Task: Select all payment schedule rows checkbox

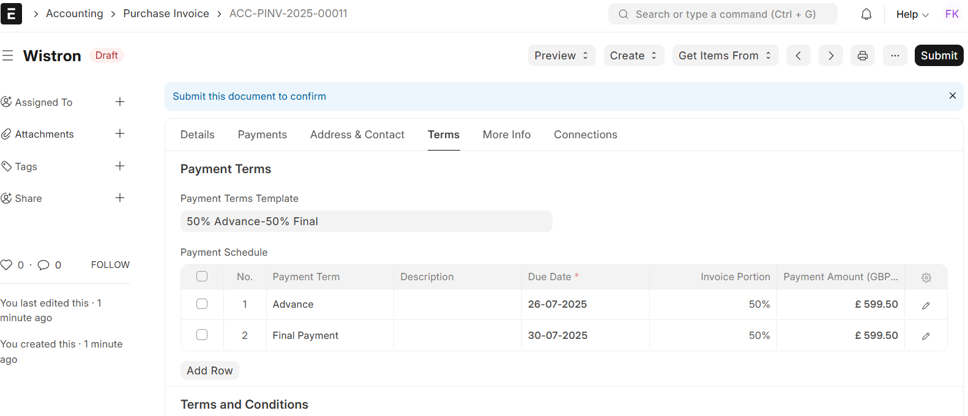Action: [202, 277]
